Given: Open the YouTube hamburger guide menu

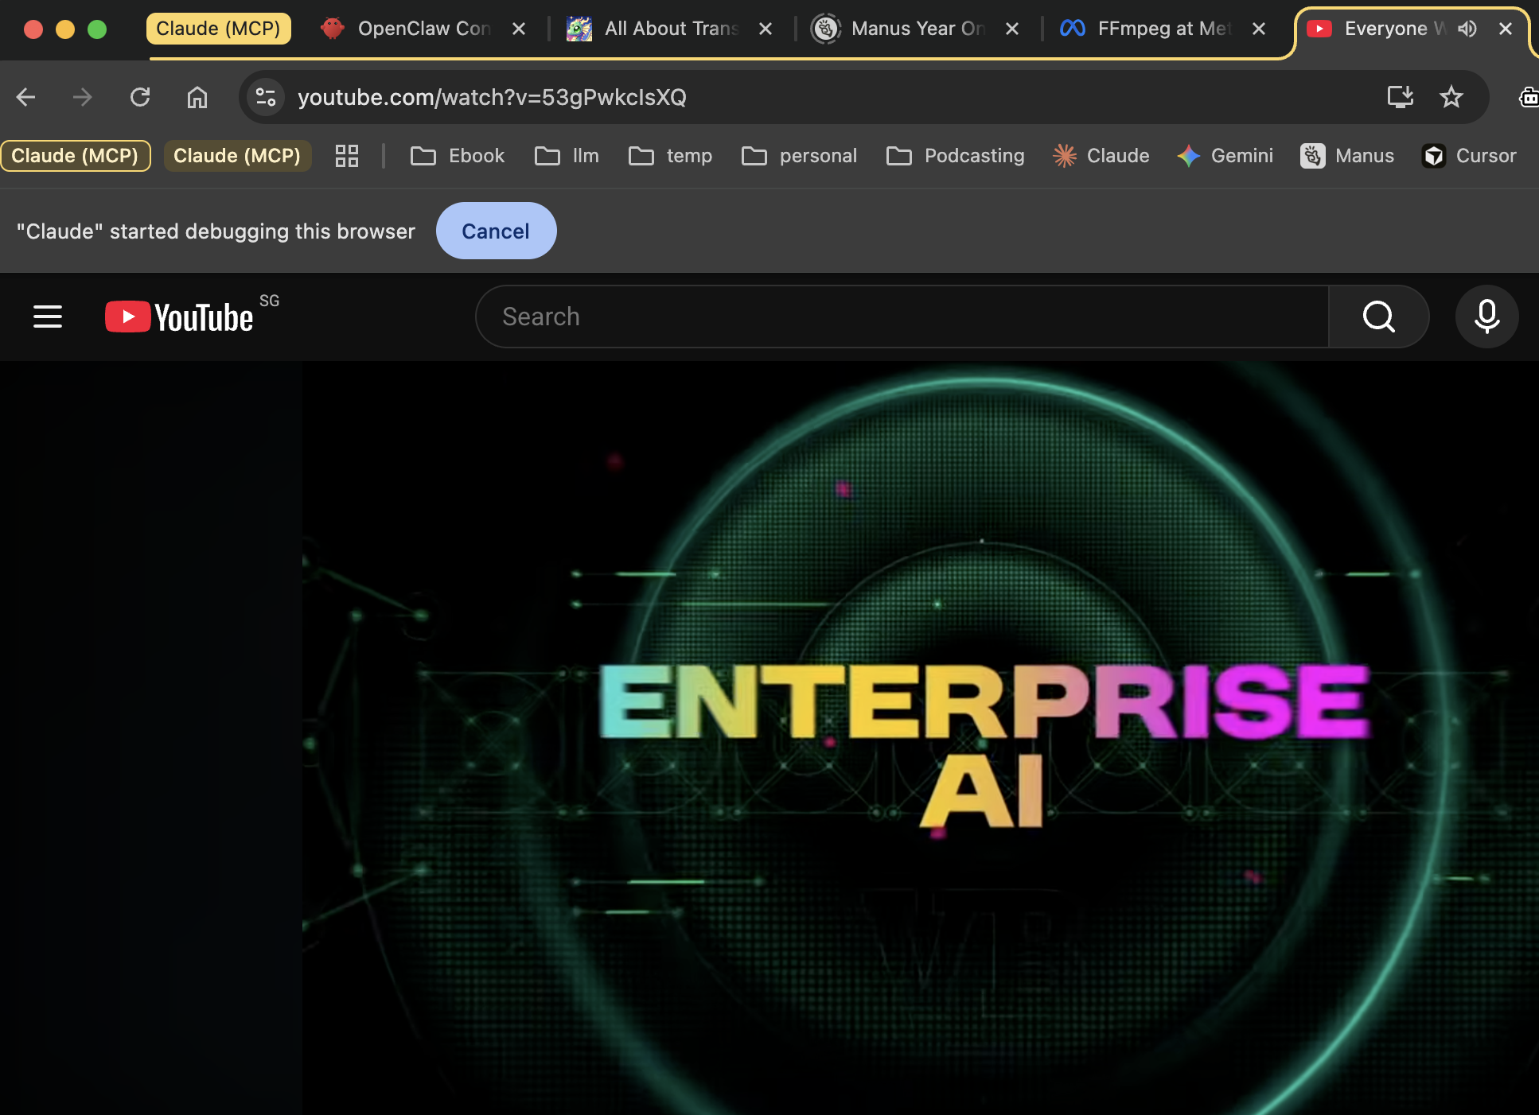Looking at the screenshot, I should pos(48,317).
